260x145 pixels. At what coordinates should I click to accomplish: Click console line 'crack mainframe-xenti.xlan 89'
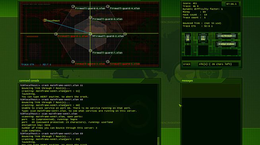tap(52, 134)
